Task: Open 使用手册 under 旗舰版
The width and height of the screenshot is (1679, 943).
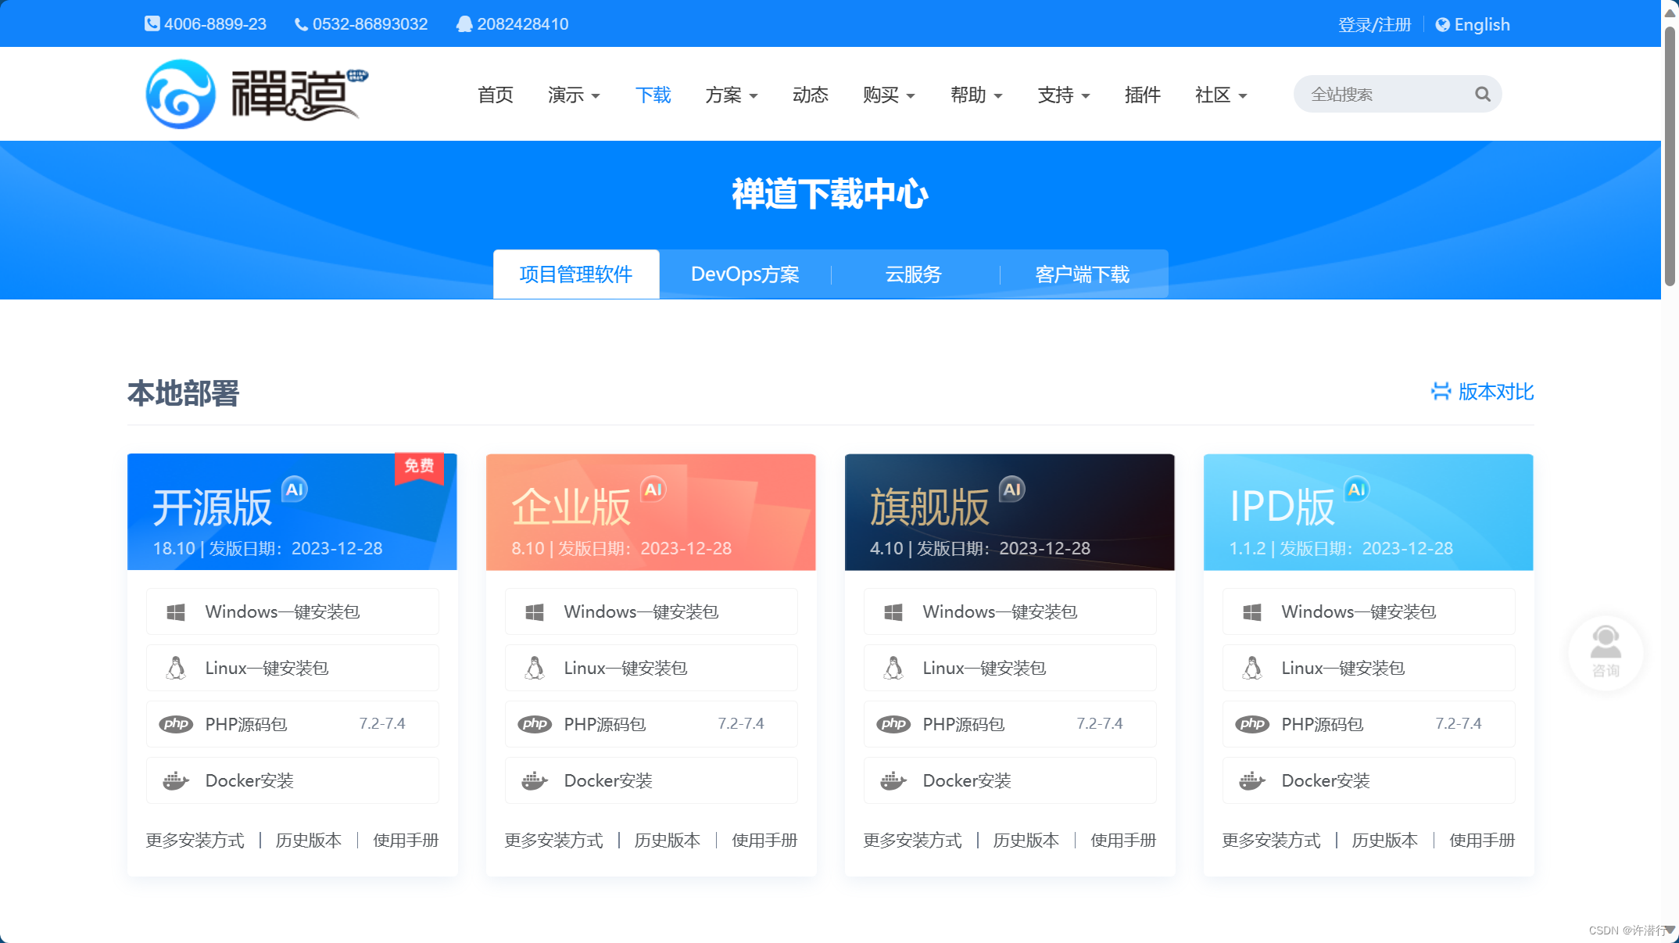Action: click(1123, 841)
